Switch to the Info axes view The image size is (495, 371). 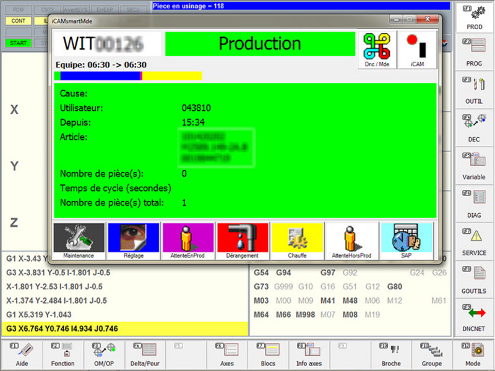click(x=309, y=354)
